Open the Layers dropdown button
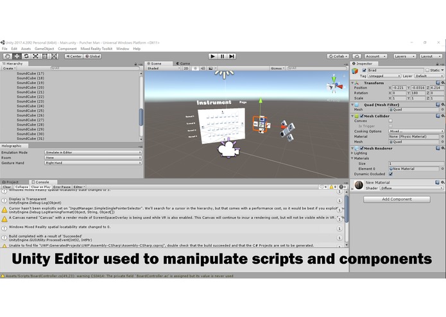Image resolution: width=446 pixels, height=317 pixels. (404, 56)
